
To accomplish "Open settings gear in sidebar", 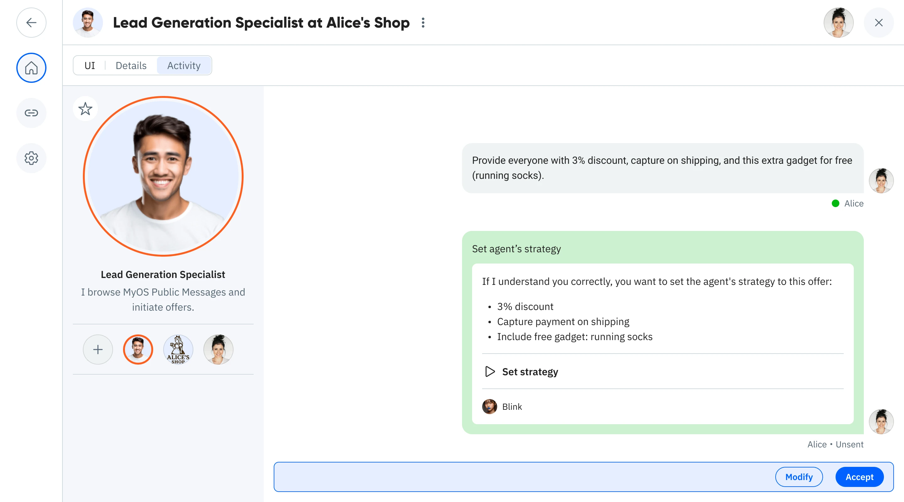I will click(x=31, y=158).
